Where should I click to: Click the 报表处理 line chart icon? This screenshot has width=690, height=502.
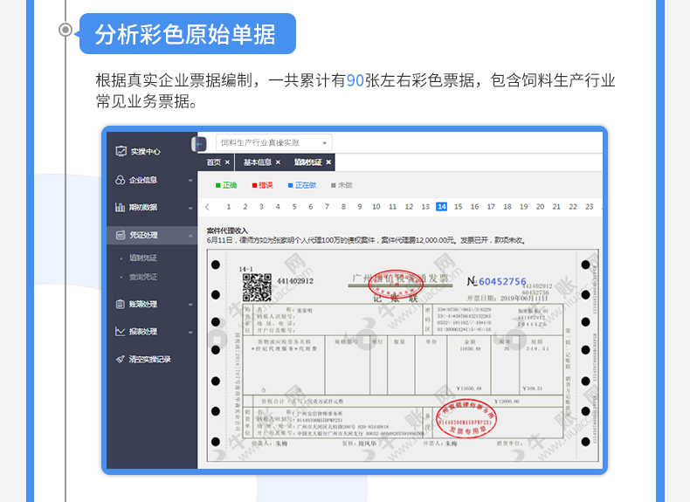pyautogui.click(x=121, y=332)
